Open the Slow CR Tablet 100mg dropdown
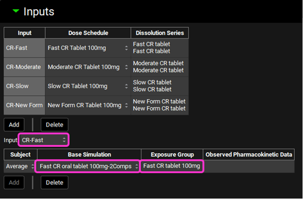Viewport: 303px width, 199px height. (88, 86)
